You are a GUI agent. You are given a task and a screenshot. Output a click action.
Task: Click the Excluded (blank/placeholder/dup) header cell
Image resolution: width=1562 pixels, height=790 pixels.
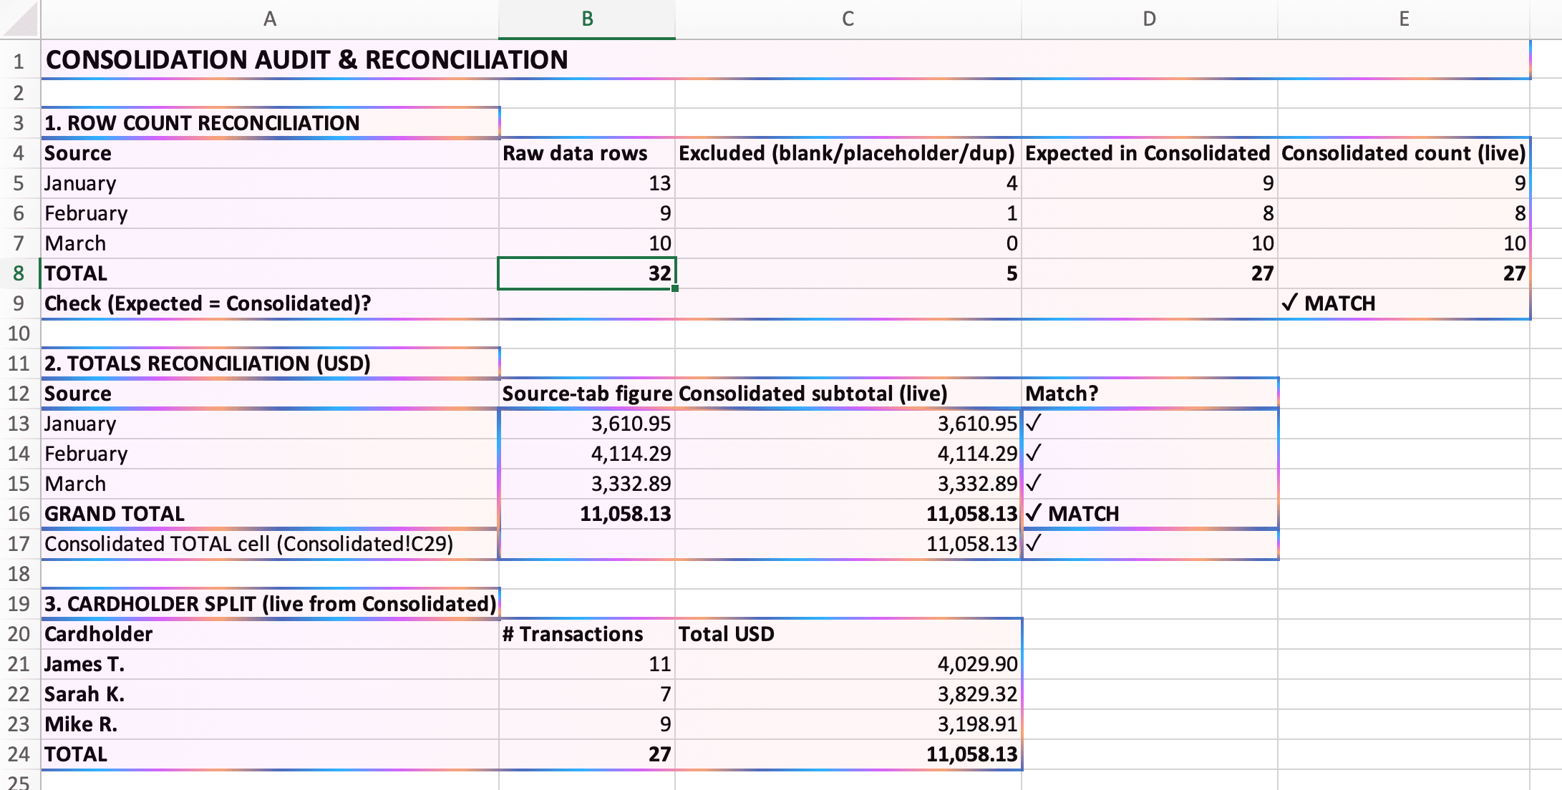coord(848,153)
